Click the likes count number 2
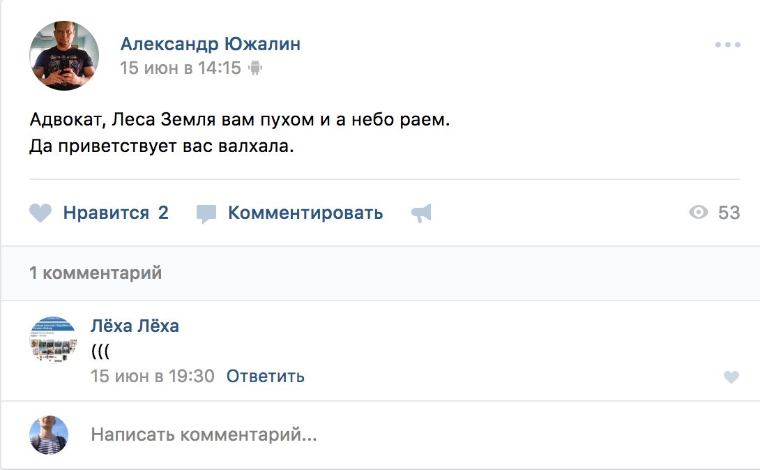Viewport: 760px width, 470px height. pos(163,213)
